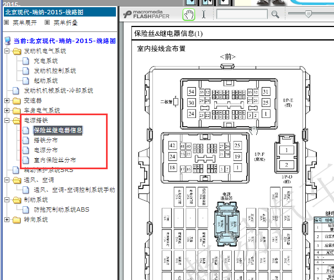
Task: Click the 室内保险丝分布 document icon
Action: coord(26,160)
